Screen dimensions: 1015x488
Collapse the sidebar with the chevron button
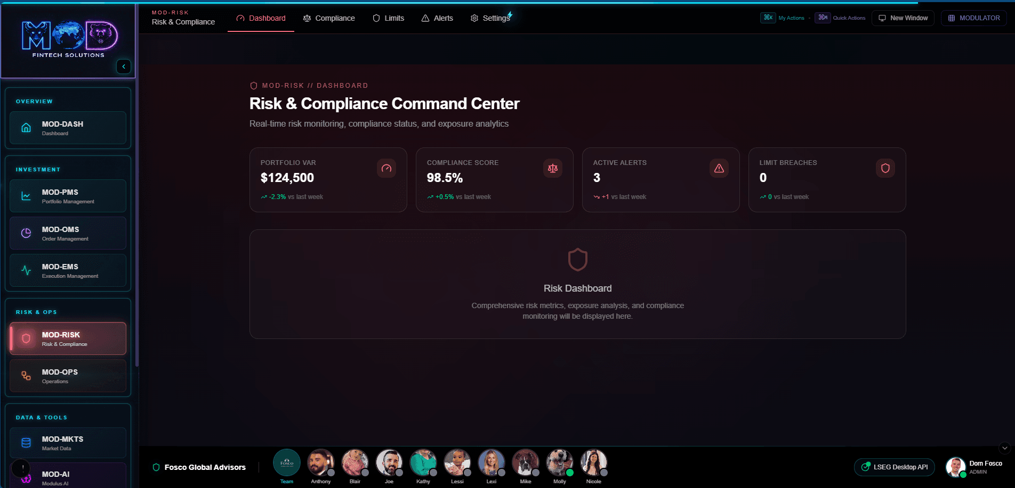point(124,67)
